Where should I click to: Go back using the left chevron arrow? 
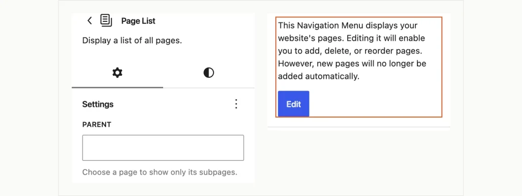(90, 20)
